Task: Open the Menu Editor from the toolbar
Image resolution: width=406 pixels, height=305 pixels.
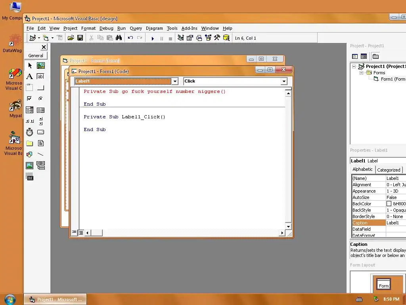Action: coord(59,38)
